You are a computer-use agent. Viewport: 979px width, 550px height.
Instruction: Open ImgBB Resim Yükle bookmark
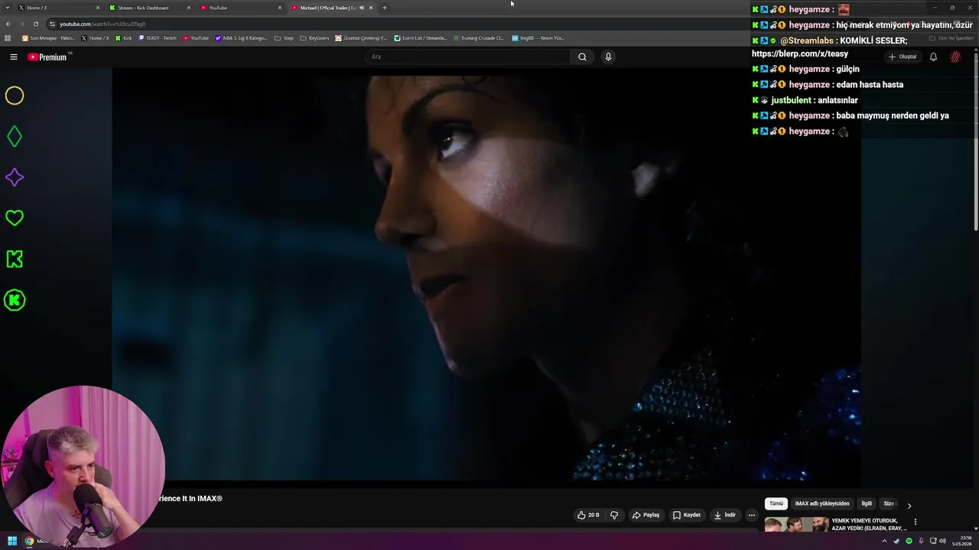tap(538, 37)
